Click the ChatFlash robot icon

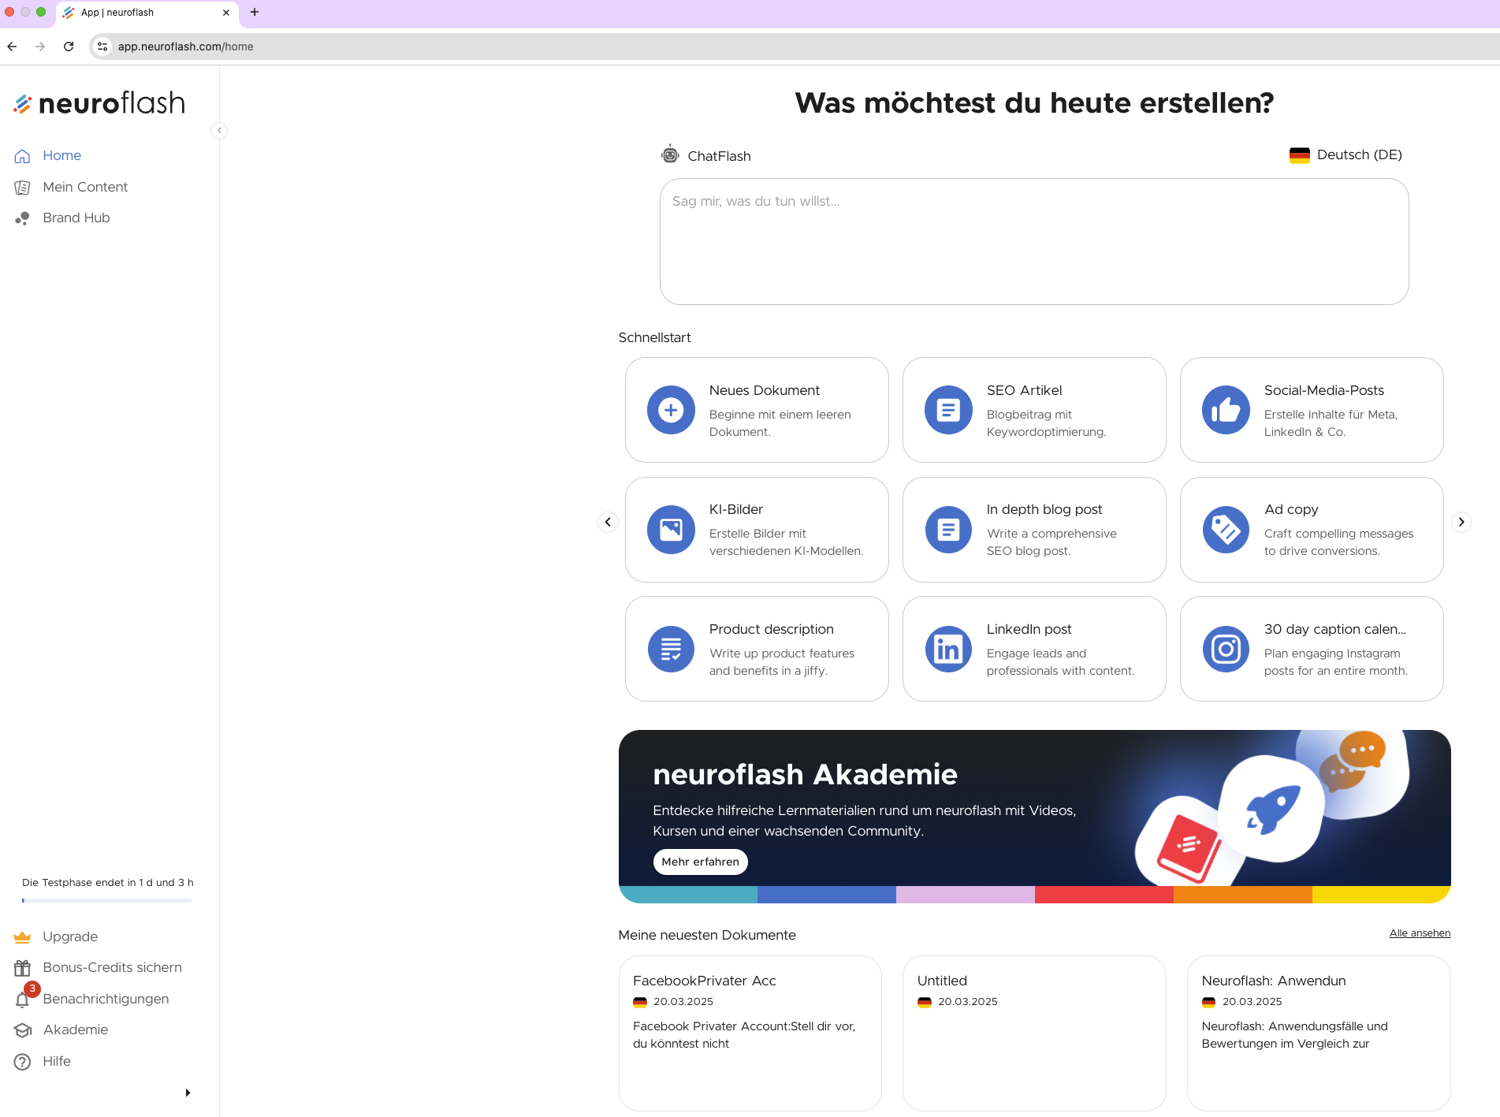click(x=670, y=155)
